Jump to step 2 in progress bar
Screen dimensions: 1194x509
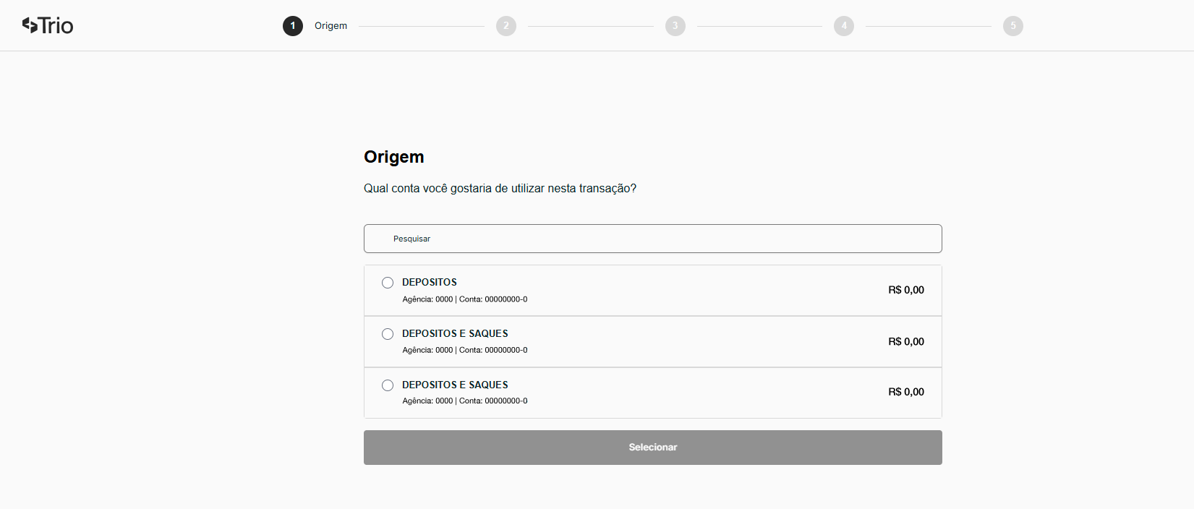[506, 26]
